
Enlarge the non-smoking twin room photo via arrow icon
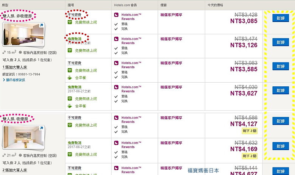coord(40,26)
